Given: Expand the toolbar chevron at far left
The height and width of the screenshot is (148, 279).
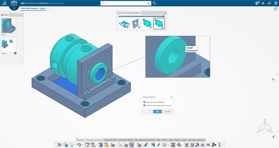Looking at the screenshot, I should 55,143.
